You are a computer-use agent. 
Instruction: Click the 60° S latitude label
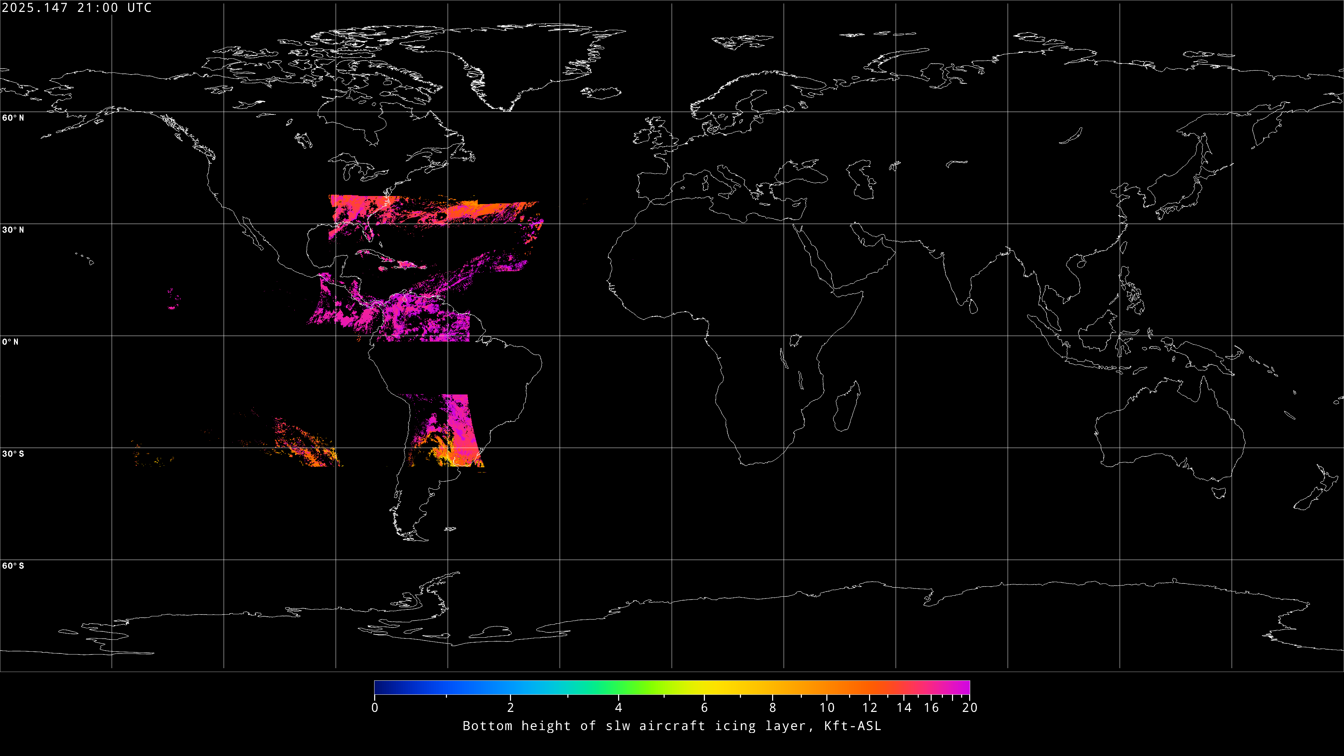click(x=13, y=566)
